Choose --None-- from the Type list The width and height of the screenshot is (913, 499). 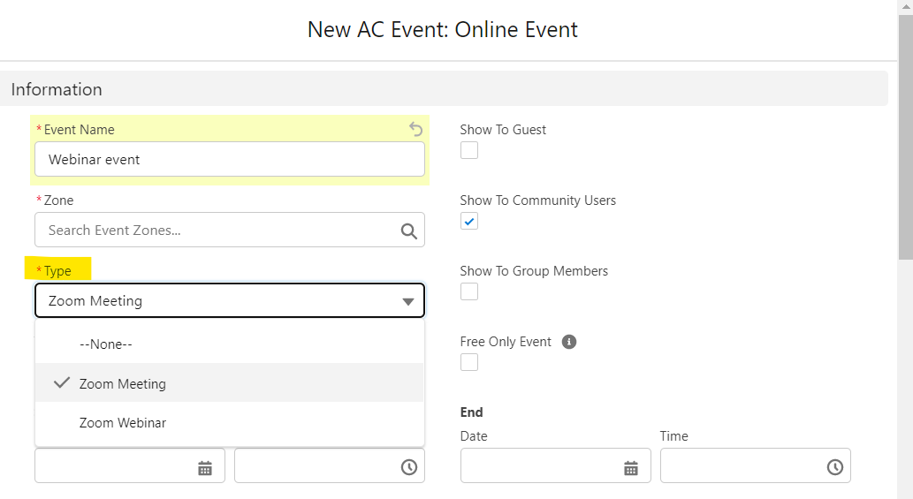click(106, 344)
